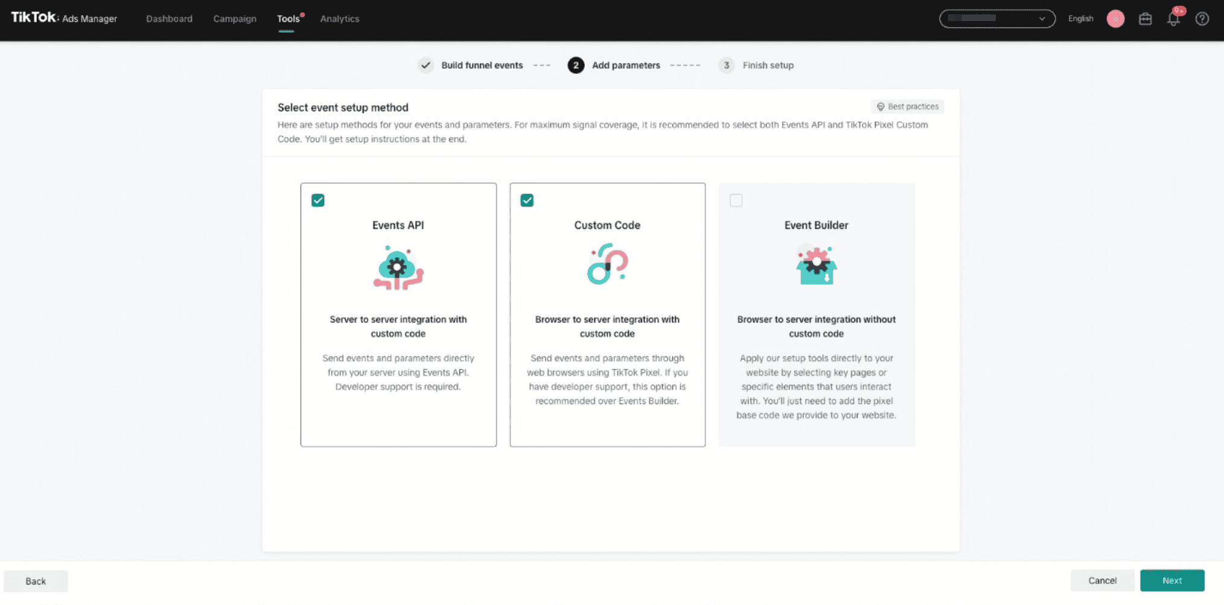1224x605 pixels.
Task: Open the English language selector
Action: (1080, 19)
